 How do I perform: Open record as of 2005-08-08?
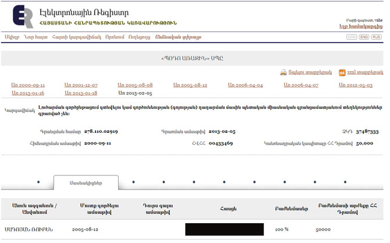[x=135, y=85]
